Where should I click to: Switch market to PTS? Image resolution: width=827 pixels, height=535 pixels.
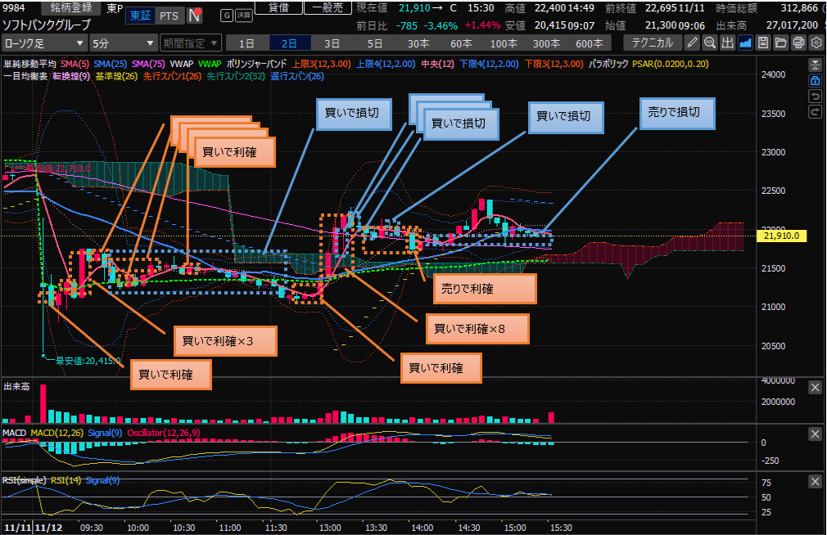[168, 16]
